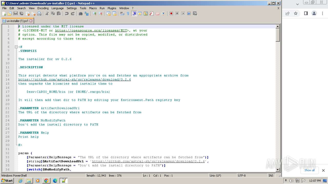The height and width of the screenshot is (184, 328).
Task: Click the Replace toolbar icon
Action: pos(87,14)
